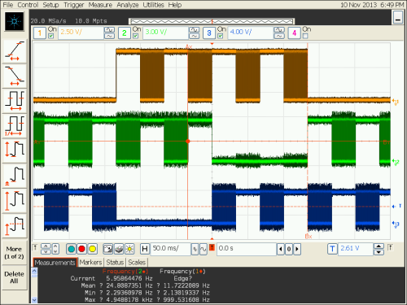Open the waveform intensity sun icon
This screenshot has width=407, height=305.
coord(129,249)
